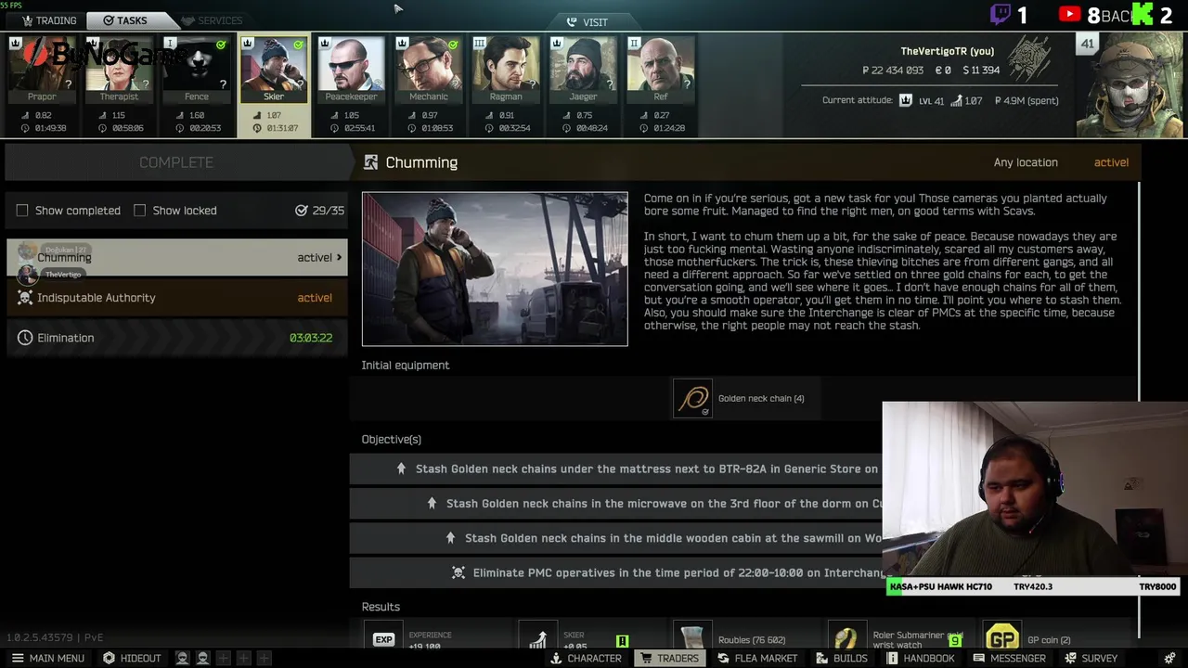The width and height of the screenshot is (1188, 668).
Task: Click the player faction emblem
Action: point(1029,58)
